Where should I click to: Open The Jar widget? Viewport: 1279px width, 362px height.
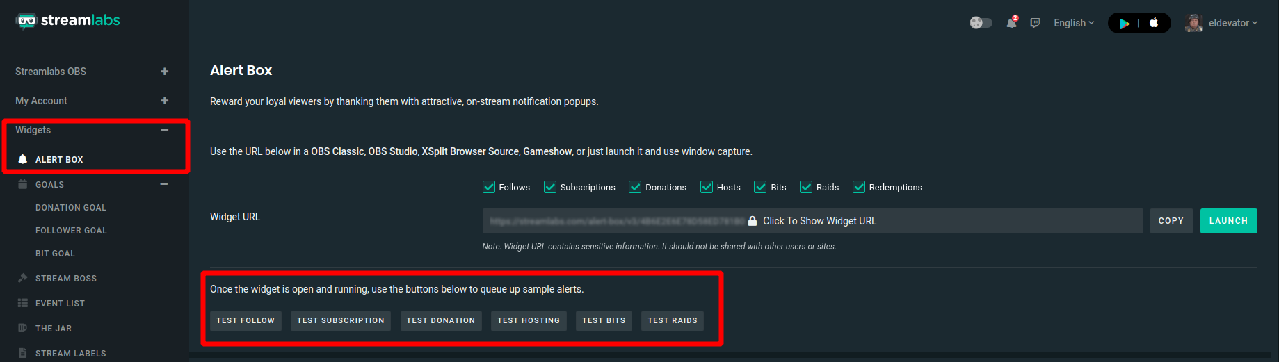point(54,329)
